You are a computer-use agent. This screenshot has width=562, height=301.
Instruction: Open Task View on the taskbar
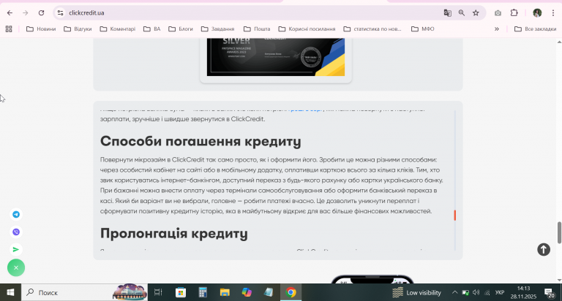[158, 292]
